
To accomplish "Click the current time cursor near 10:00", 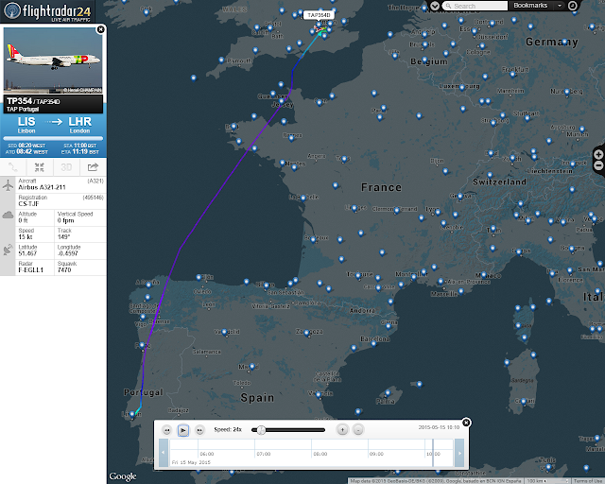I will coord(433,453).
